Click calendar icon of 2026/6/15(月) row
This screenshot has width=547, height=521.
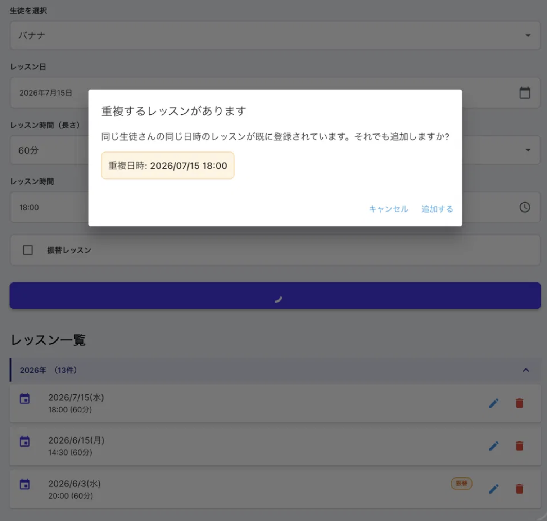click(x=25, y=441)
